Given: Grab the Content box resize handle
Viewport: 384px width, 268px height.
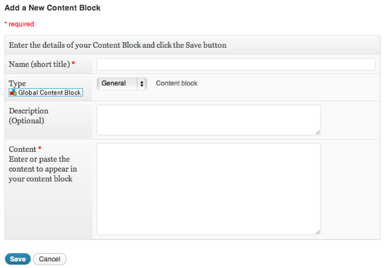Looking at the screenshot, I should [x=318, y=231].
